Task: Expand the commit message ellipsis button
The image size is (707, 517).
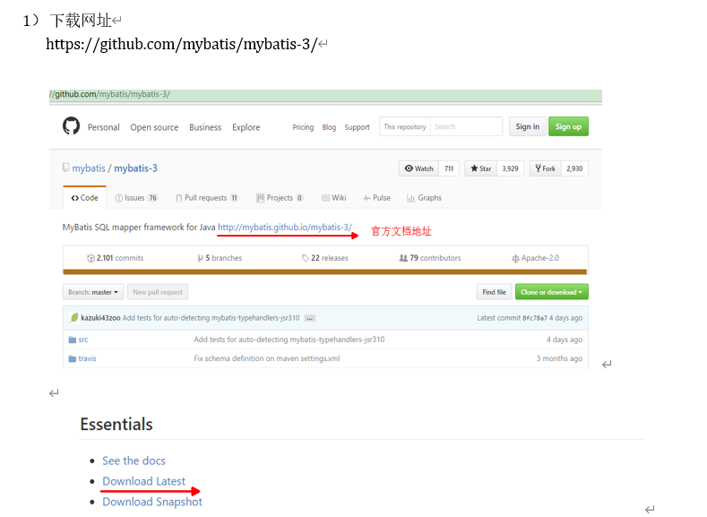Action: coord(309,318)
